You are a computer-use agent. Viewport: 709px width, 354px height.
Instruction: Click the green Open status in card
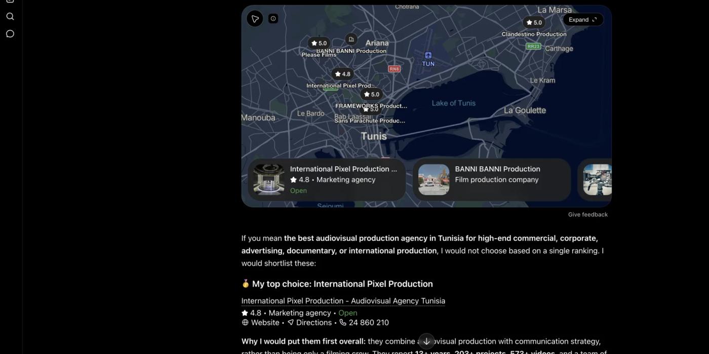(x=298, y=191)
